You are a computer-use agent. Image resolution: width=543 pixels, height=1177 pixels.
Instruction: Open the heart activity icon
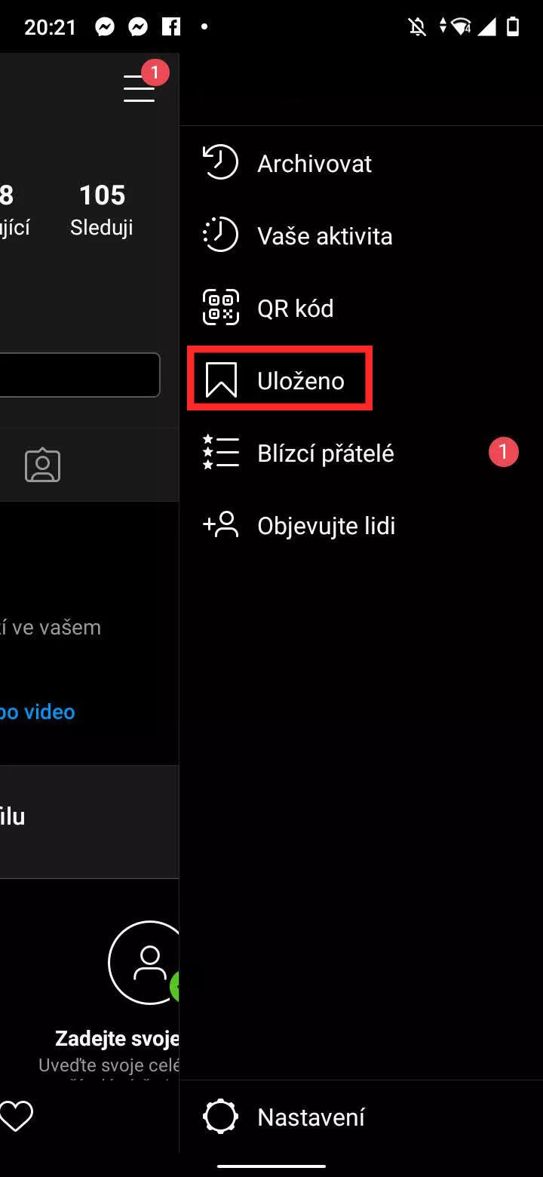tap(17, 1117)
